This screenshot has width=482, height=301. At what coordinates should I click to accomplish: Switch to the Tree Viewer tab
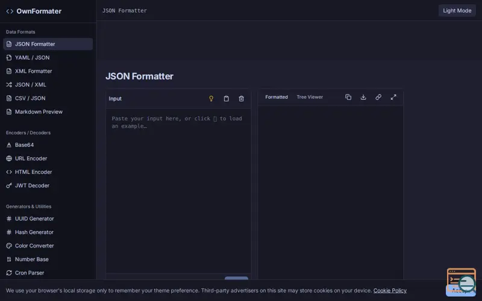pyautogui.click(x=310, y=97)
